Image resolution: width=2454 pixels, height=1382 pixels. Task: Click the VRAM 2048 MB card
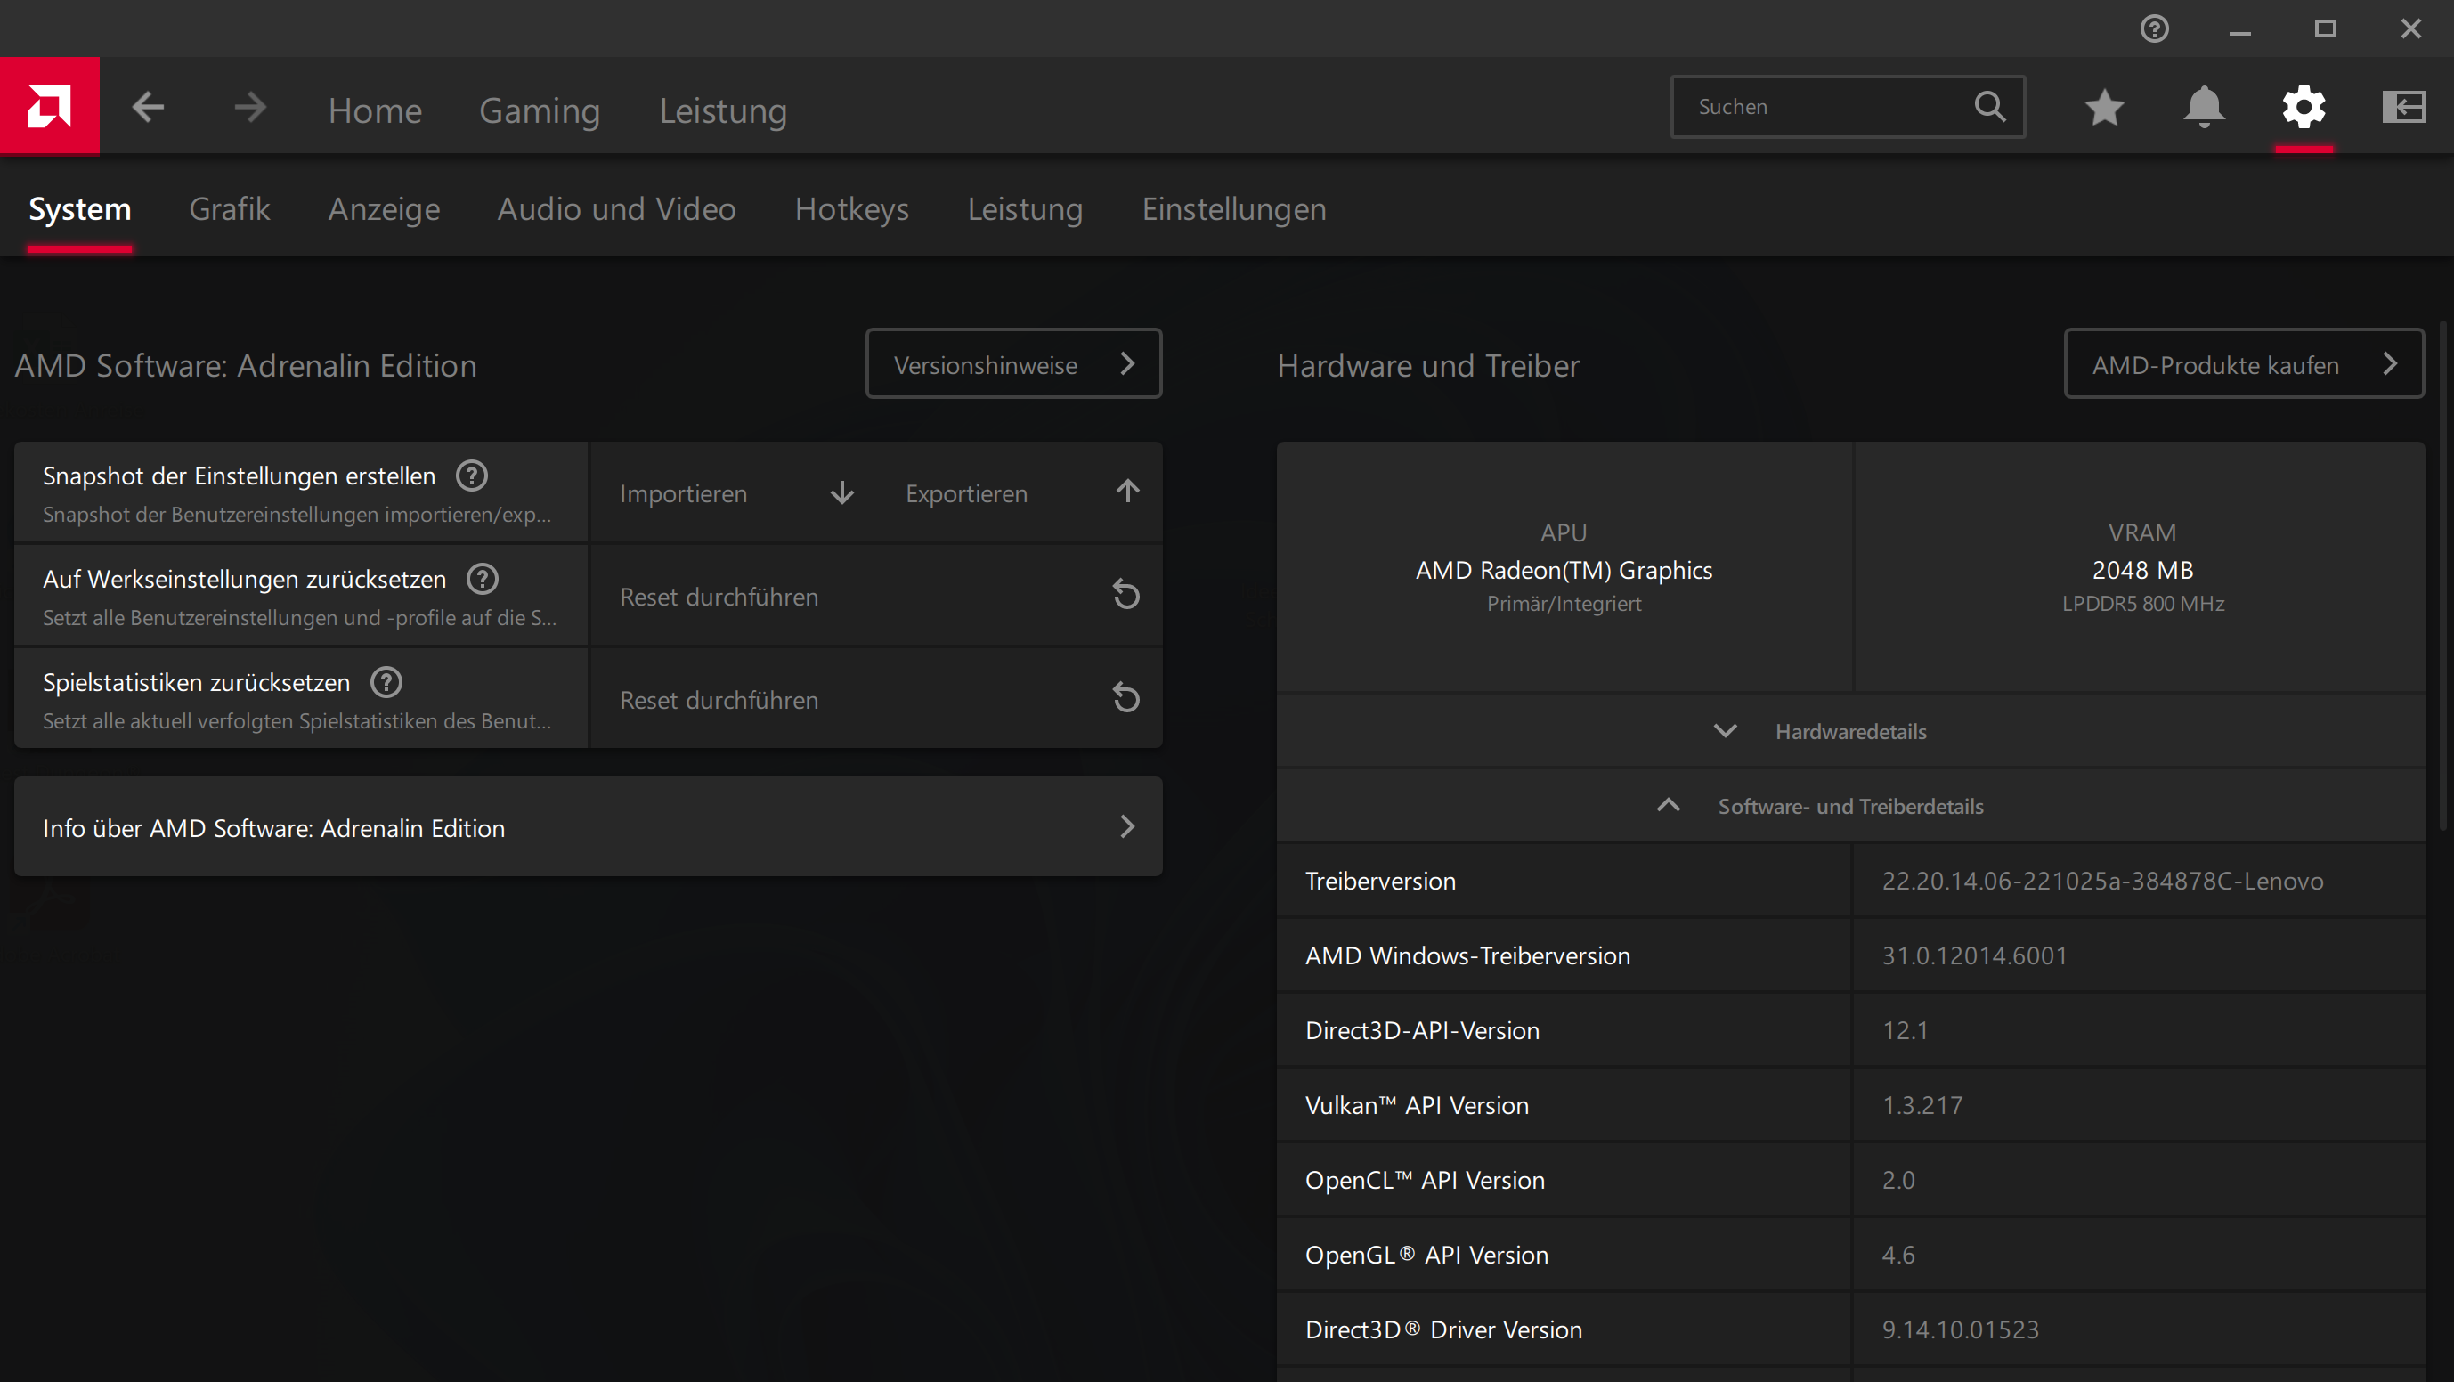tap(2141, 567)
